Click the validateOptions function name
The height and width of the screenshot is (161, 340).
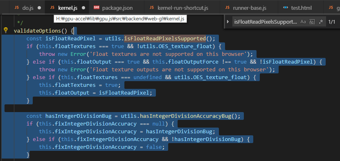tap(38, 31)
